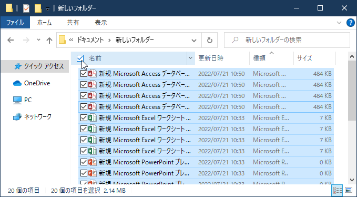Viewport: 357px width, 197px height.
Task: Click the ネットワーク network icon
Action: point(17,117)
